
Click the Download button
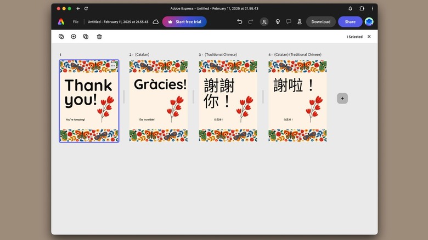coord(320,22)
